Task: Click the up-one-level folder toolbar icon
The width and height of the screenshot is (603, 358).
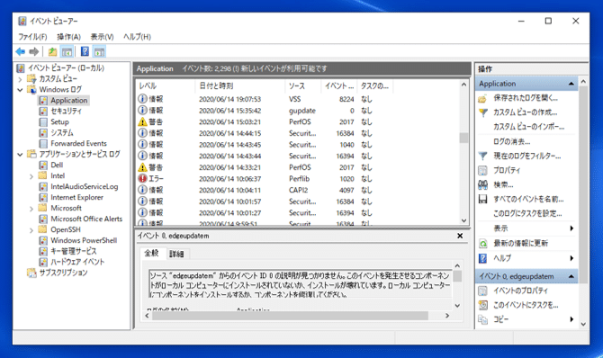Action: [52, 51]
